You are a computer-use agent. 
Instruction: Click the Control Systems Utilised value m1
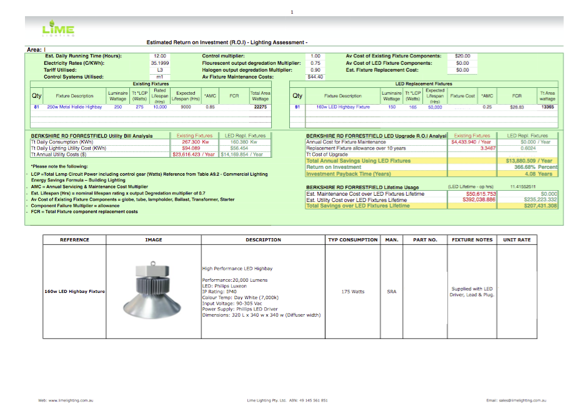tap(160, 77)
